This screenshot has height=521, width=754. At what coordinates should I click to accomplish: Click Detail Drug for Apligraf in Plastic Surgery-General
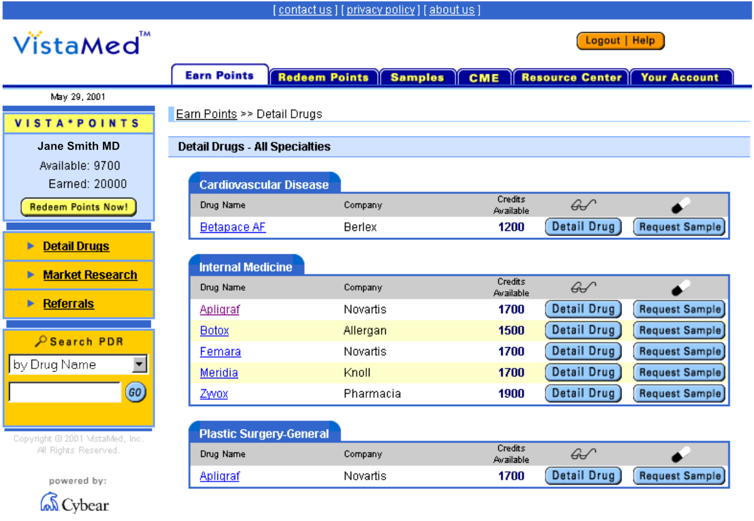[583, 476]
